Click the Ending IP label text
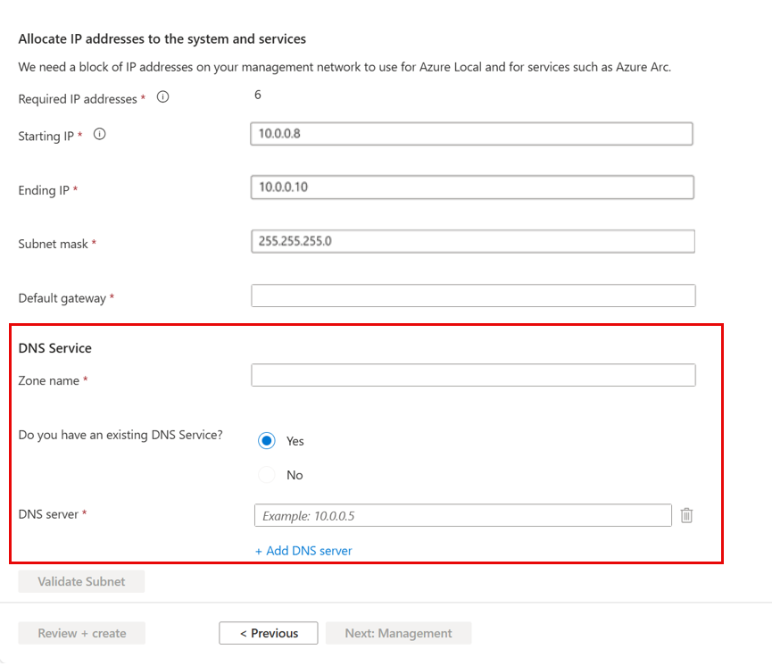 pos(45,190)
